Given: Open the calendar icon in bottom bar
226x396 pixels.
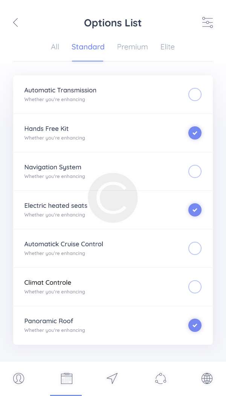Looking at the screenshot, I should 66,378.
